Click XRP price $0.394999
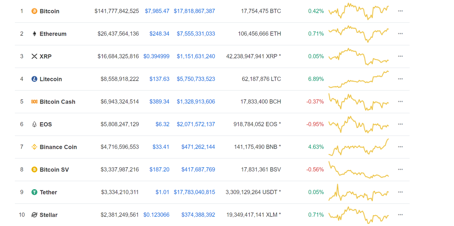This screenshot has height=226, width=454. [156, 56]
